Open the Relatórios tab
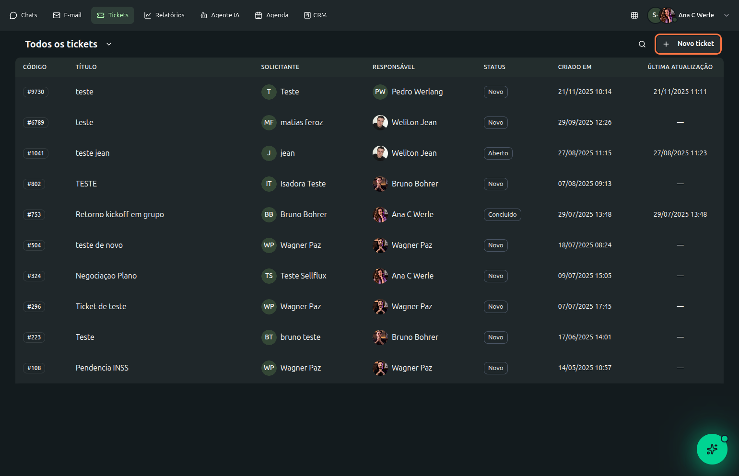The height and width of the screenshot is (476, 739). [x=164, y=15]
